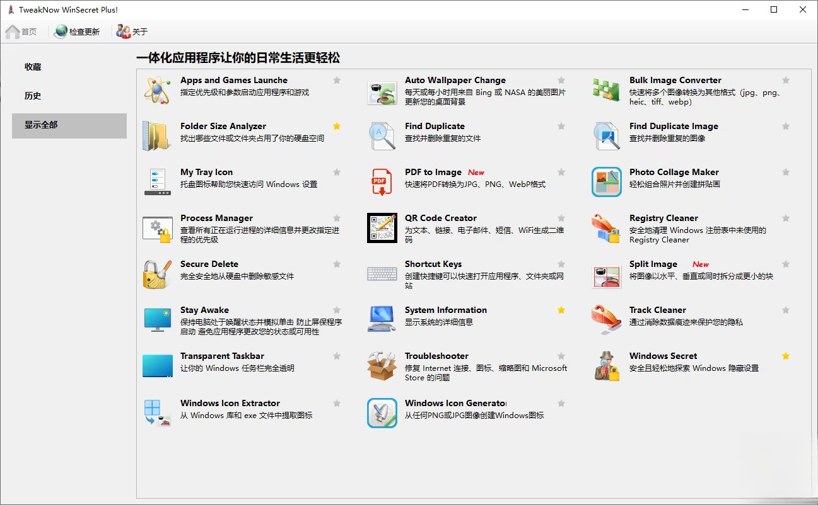Viewport: 818px width, 505px height.
Task: Mark Photo Collage Maker as favorite
Action: click(x=785, y=172)
